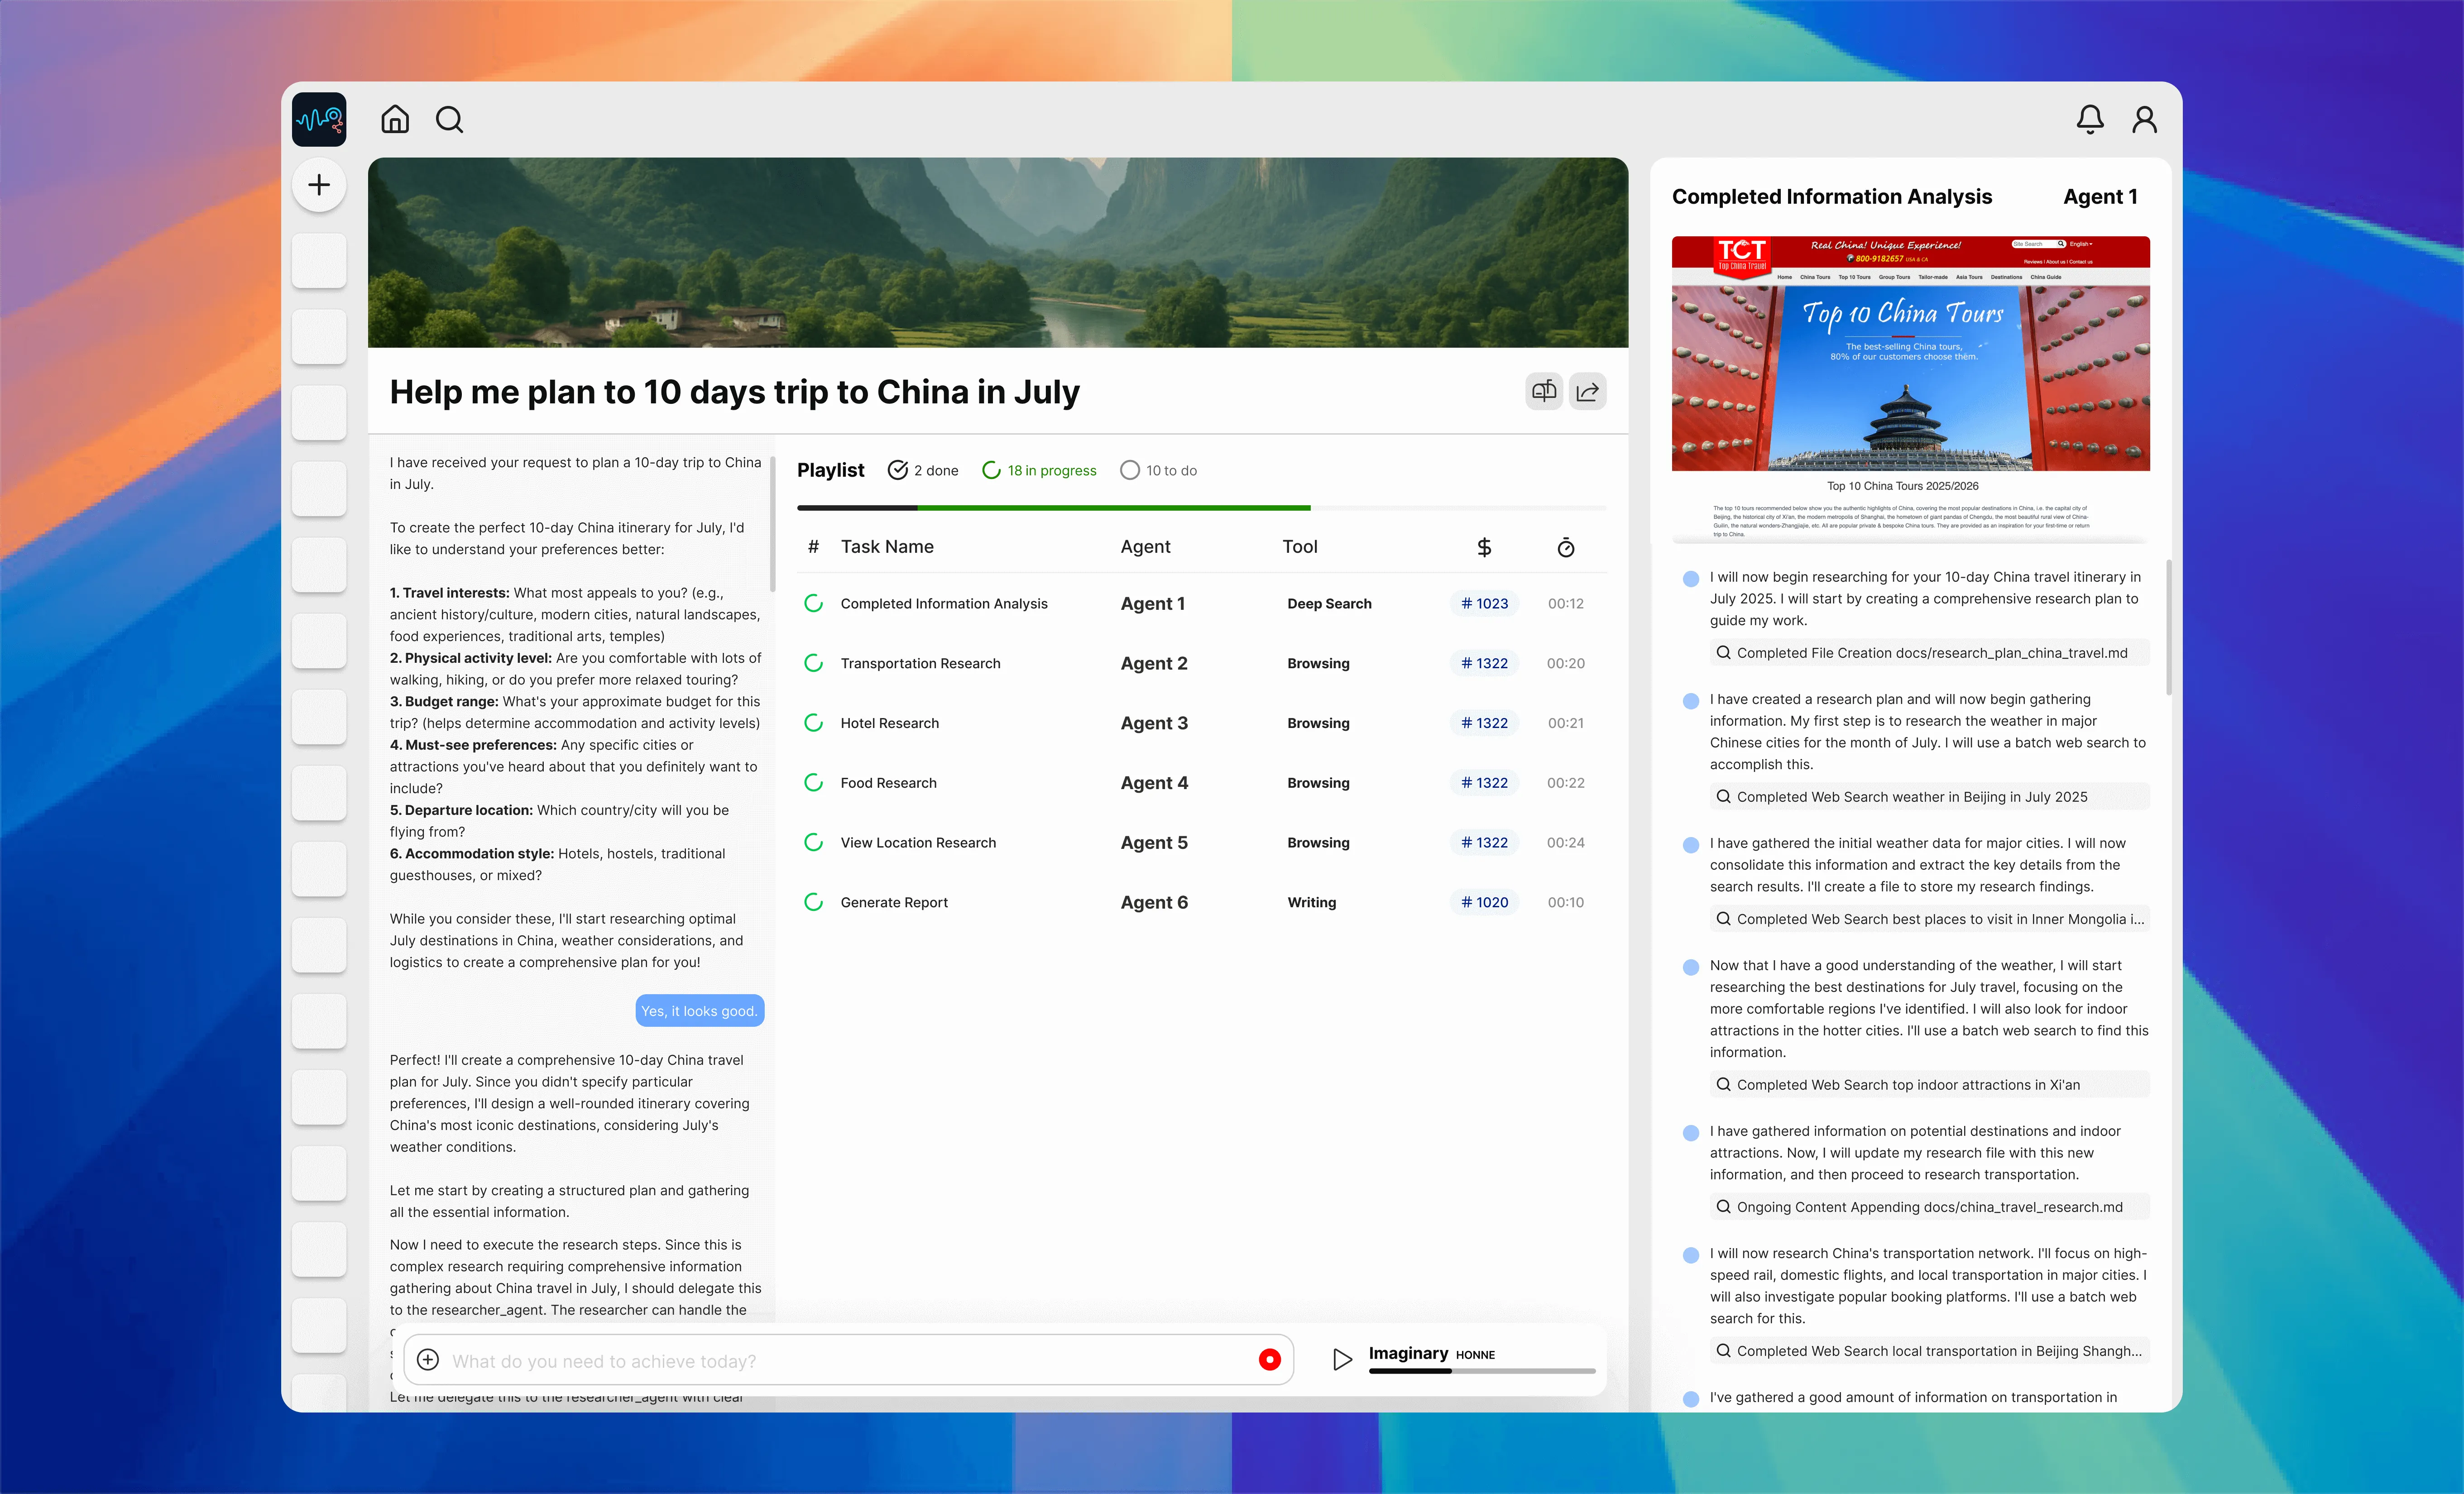Viewport: 2464px width, 1494px height.
Task: Click the home icon in top bar
Action: tap(395, 120)
